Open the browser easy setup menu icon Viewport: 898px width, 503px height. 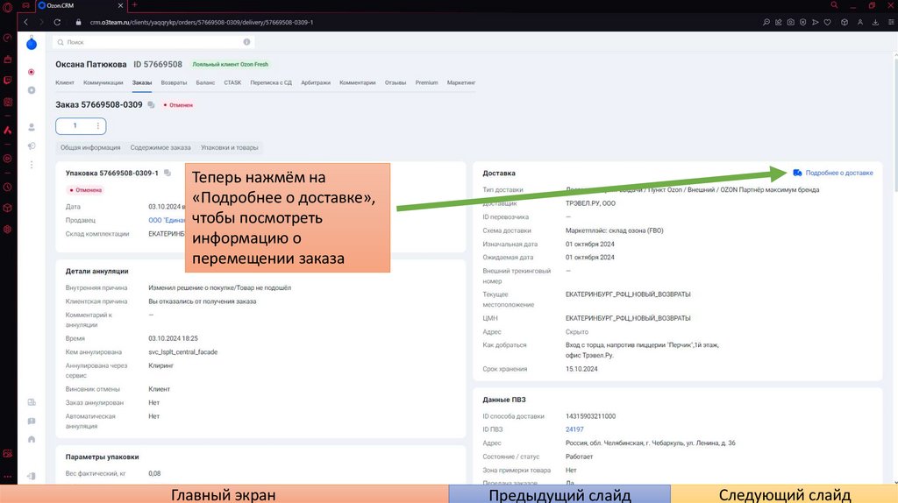[892, 22]
